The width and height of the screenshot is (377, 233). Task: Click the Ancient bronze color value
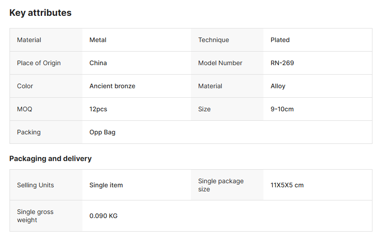tap(112, 86)
